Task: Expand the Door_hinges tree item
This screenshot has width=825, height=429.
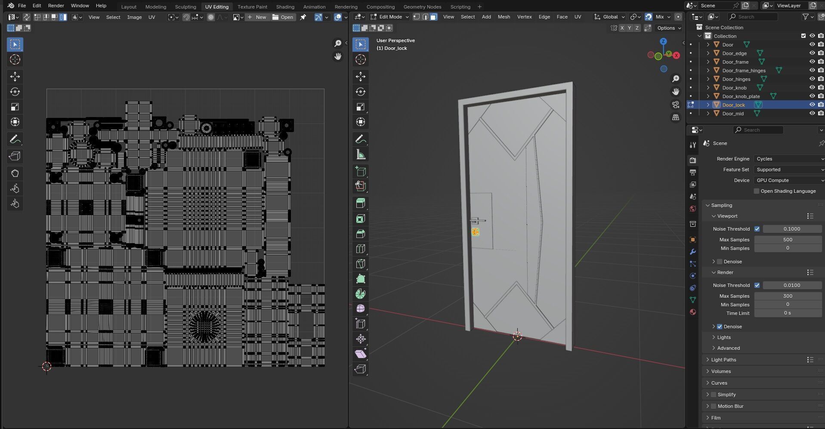Action: tap(708, 79)
